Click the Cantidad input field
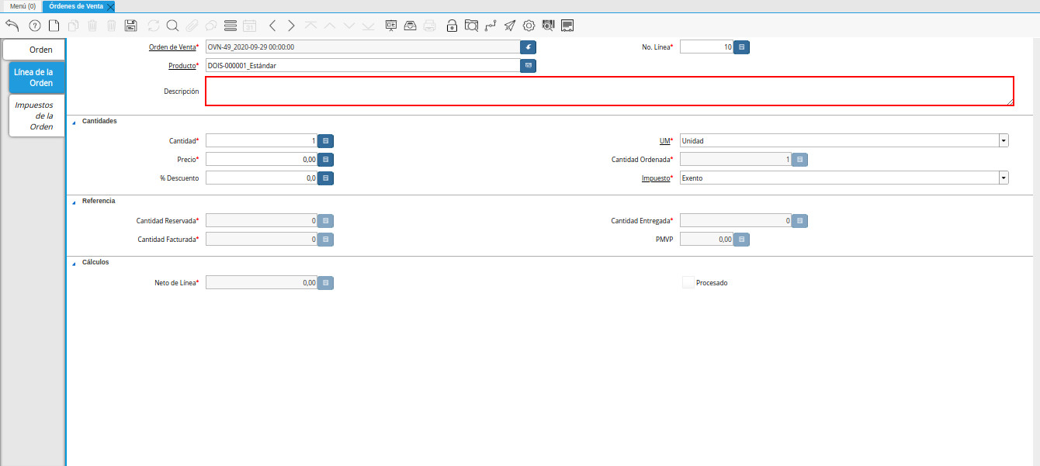 [262, 140]
